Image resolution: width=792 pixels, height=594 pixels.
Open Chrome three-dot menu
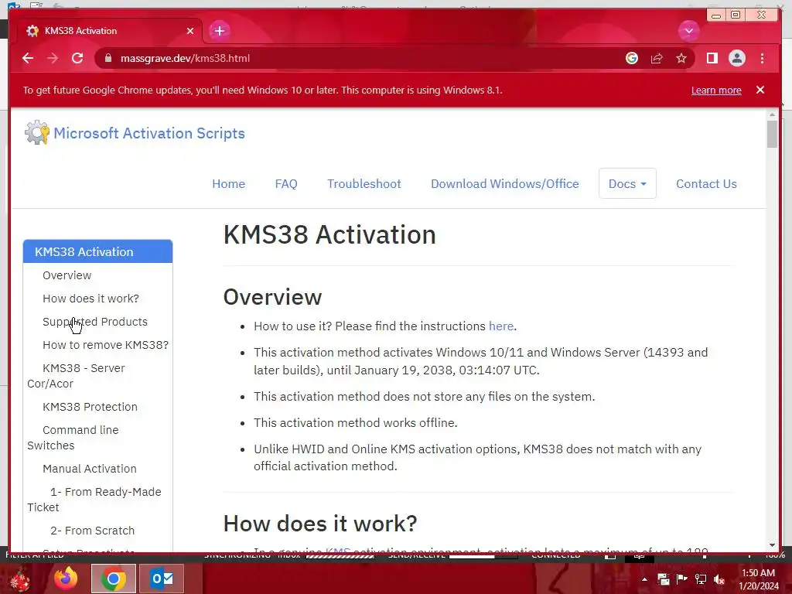click(x=762, y=58)
